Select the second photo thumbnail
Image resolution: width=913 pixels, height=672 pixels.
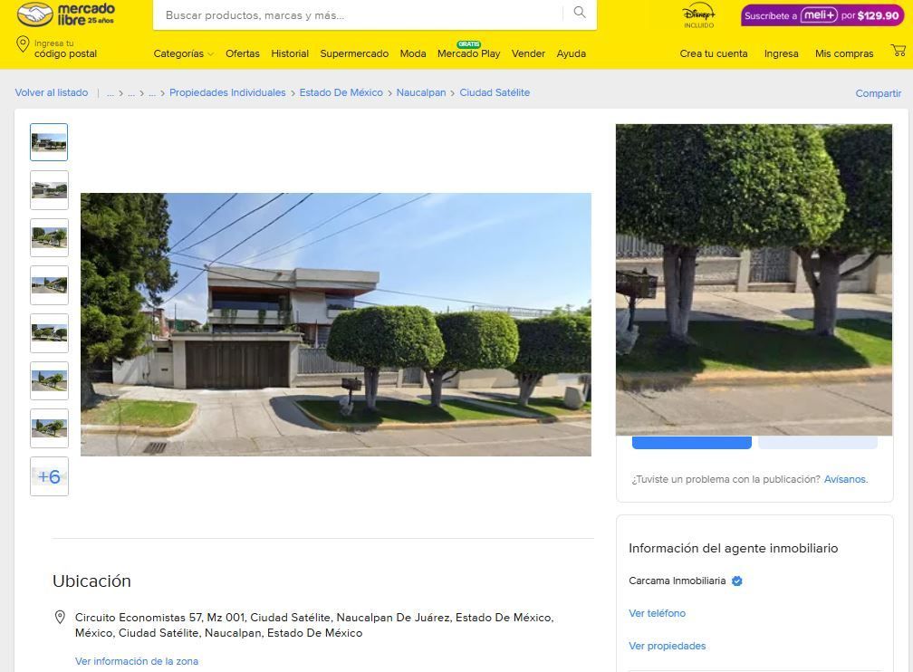click(x=49, y=190)
